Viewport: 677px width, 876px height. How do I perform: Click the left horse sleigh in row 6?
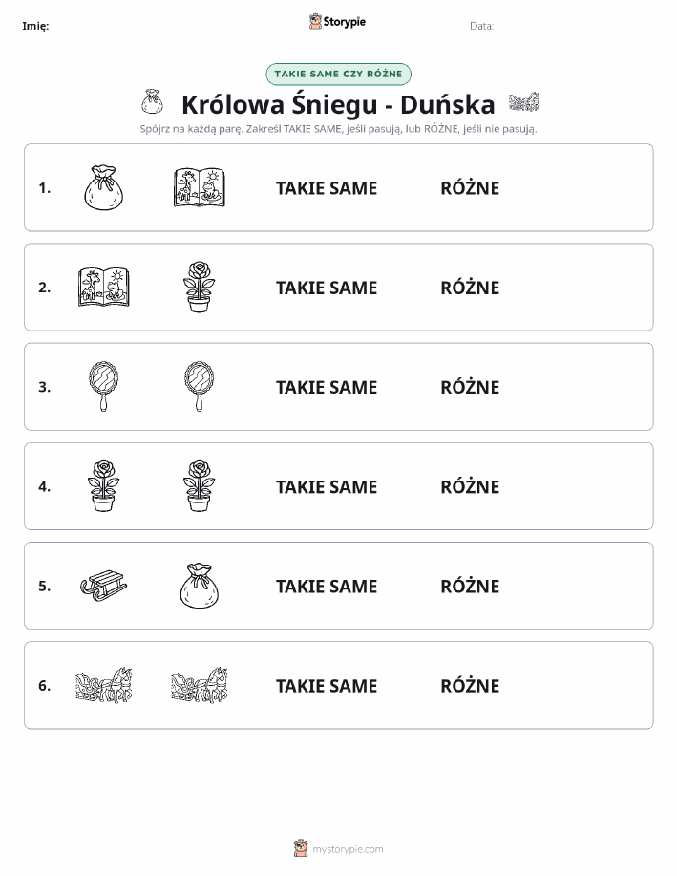104,685
